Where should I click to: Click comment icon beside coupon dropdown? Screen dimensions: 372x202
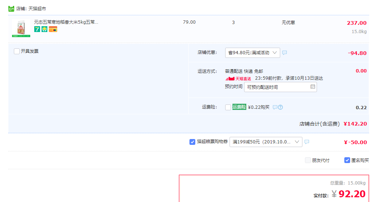click(307, 142)
